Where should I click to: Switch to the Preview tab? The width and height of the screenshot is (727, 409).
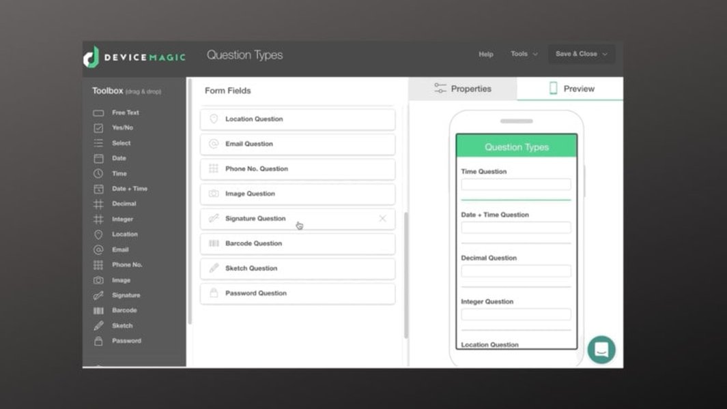570,89
